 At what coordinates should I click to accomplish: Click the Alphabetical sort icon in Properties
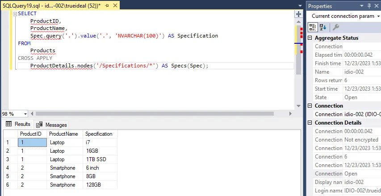323,27
